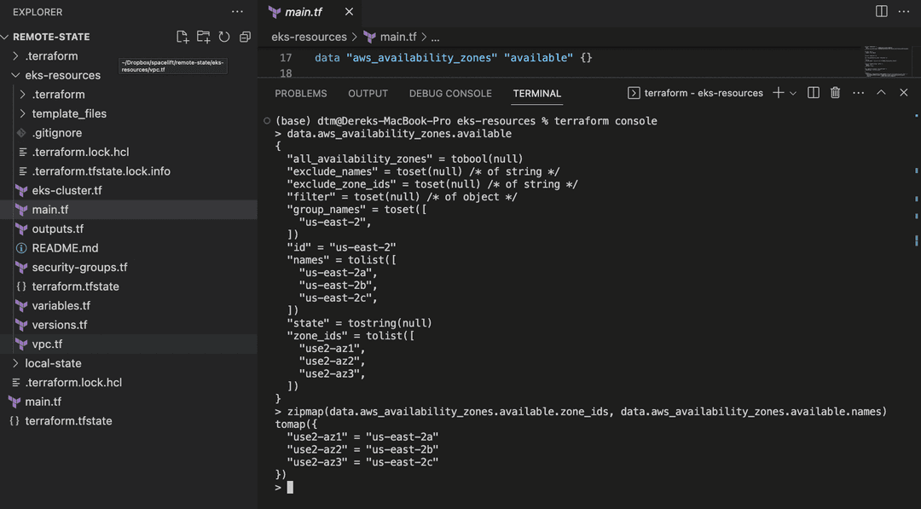This screenshot has height=509, width=921.
Task: Switch to the PROBLEMS tab
Action: [x=300, y=93]
